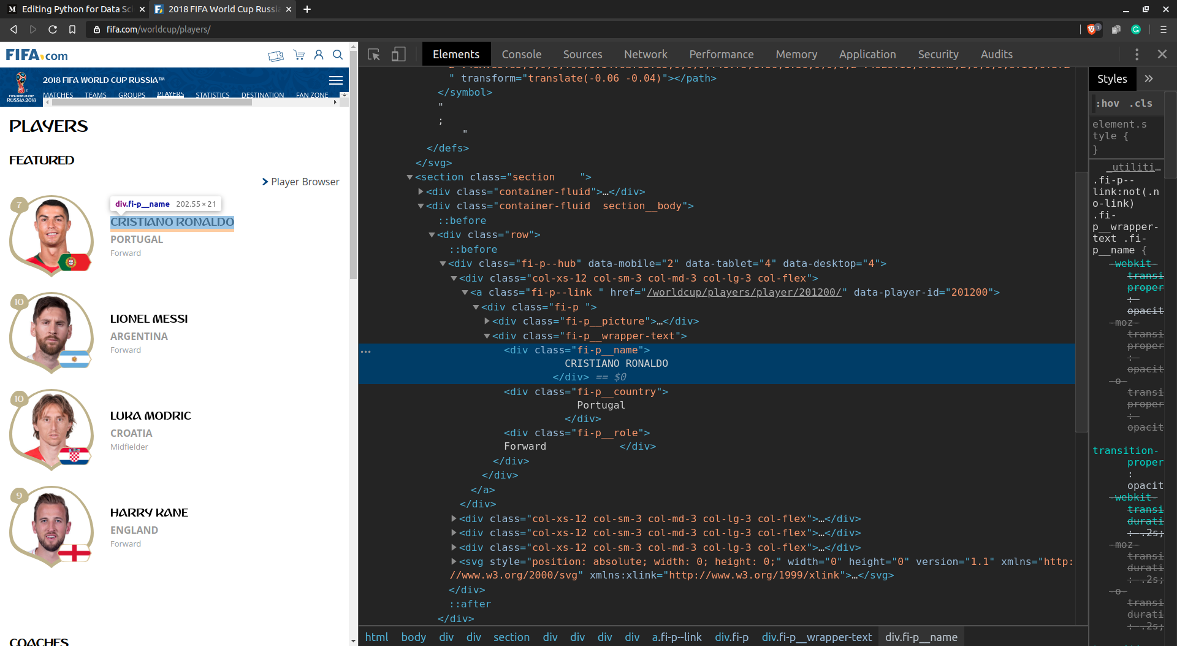
Task: Open the Audits tab
Action: [x=997, y=55]
